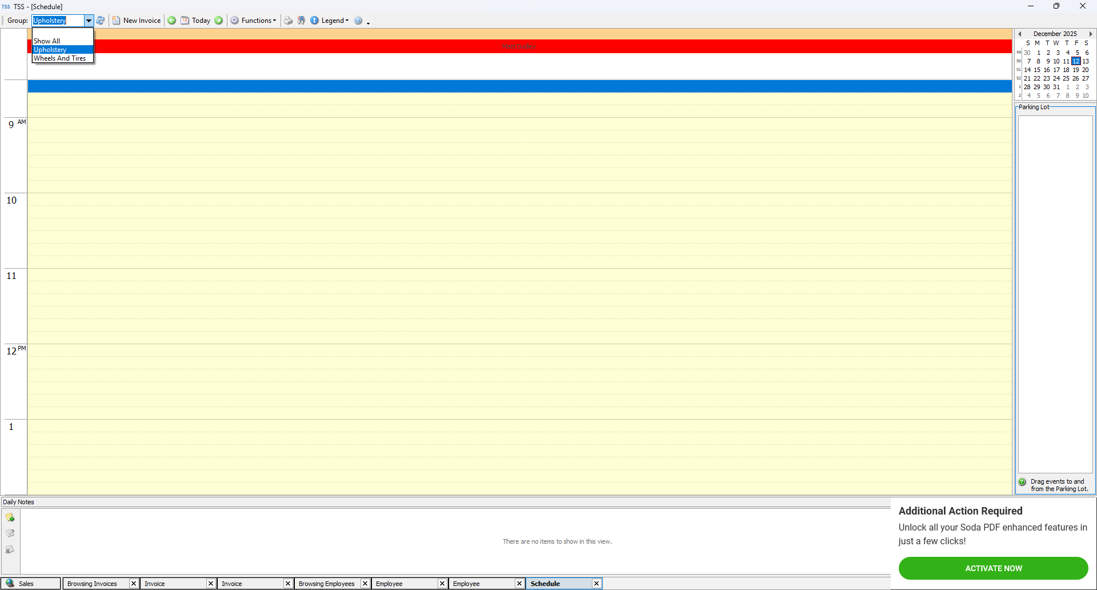Screen dimensions: 1097x590
Task: Close the Schedule tab
Action: pos(596,584)
